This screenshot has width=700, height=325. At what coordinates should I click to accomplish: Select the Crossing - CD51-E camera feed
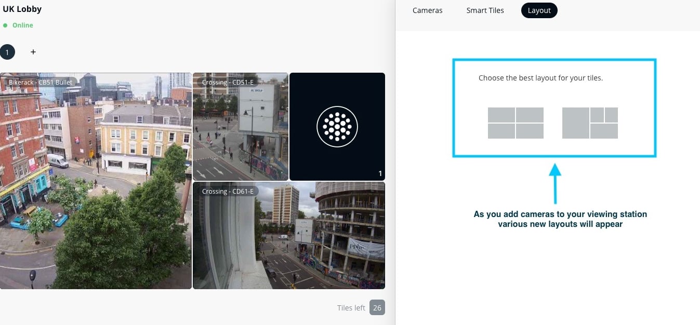(240, 135)
